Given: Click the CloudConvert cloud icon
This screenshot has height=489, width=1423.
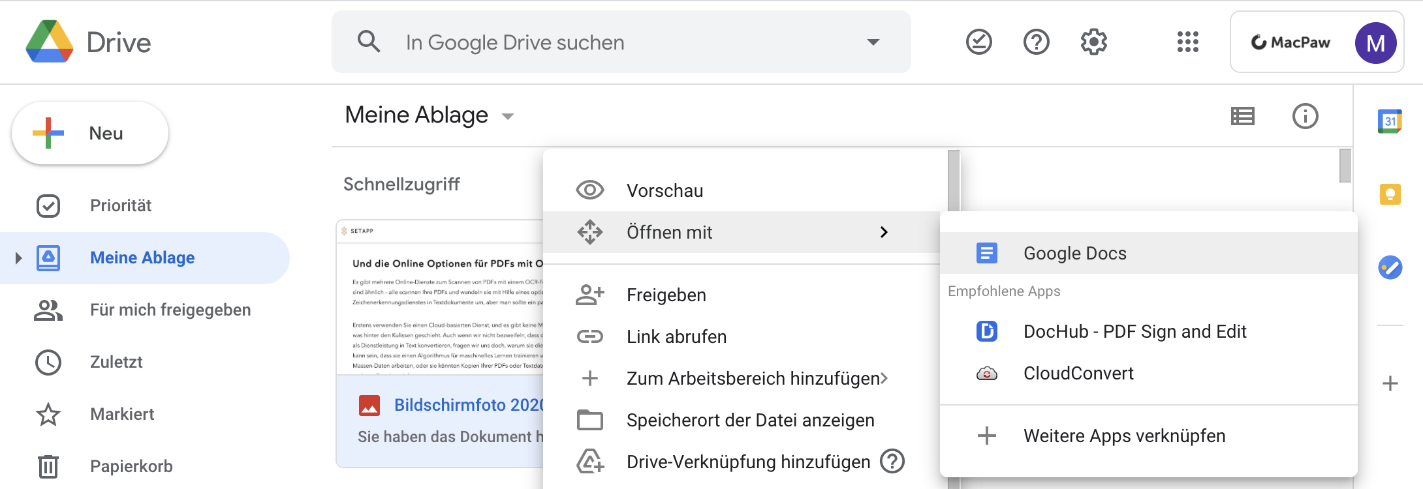Looking at the screenshot, I should click(x=986, y=373).
